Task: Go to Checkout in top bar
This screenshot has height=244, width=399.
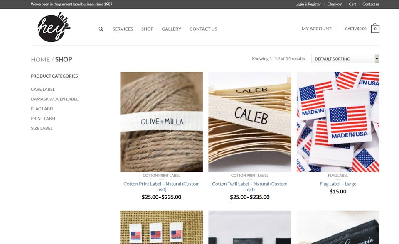Action: point(335,4)
